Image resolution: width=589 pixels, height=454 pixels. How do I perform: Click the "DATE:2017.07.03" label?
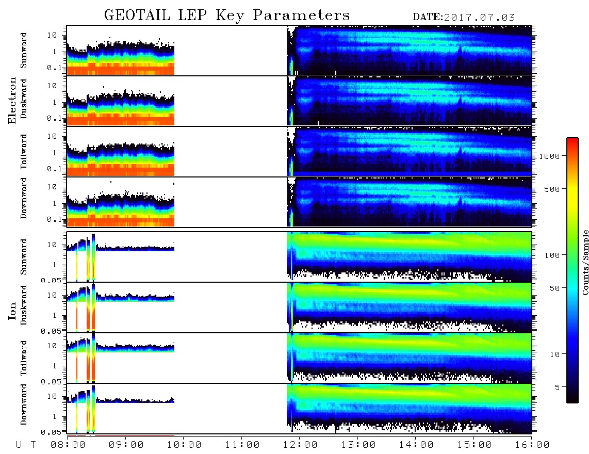[x=464, y=17]
